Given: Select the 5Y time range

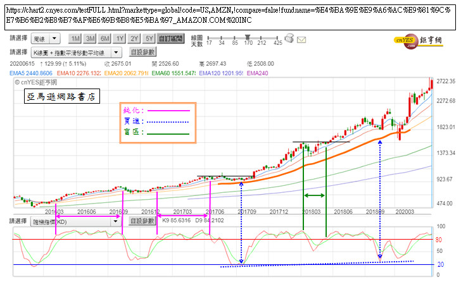Looking at the screenshot, I should (x=149, y=39).
